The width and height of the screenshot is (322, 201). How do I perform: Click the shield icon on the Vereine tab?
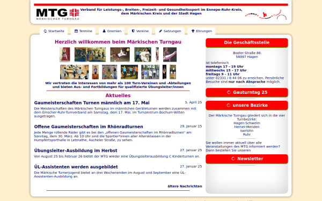[x=133, y=31]
